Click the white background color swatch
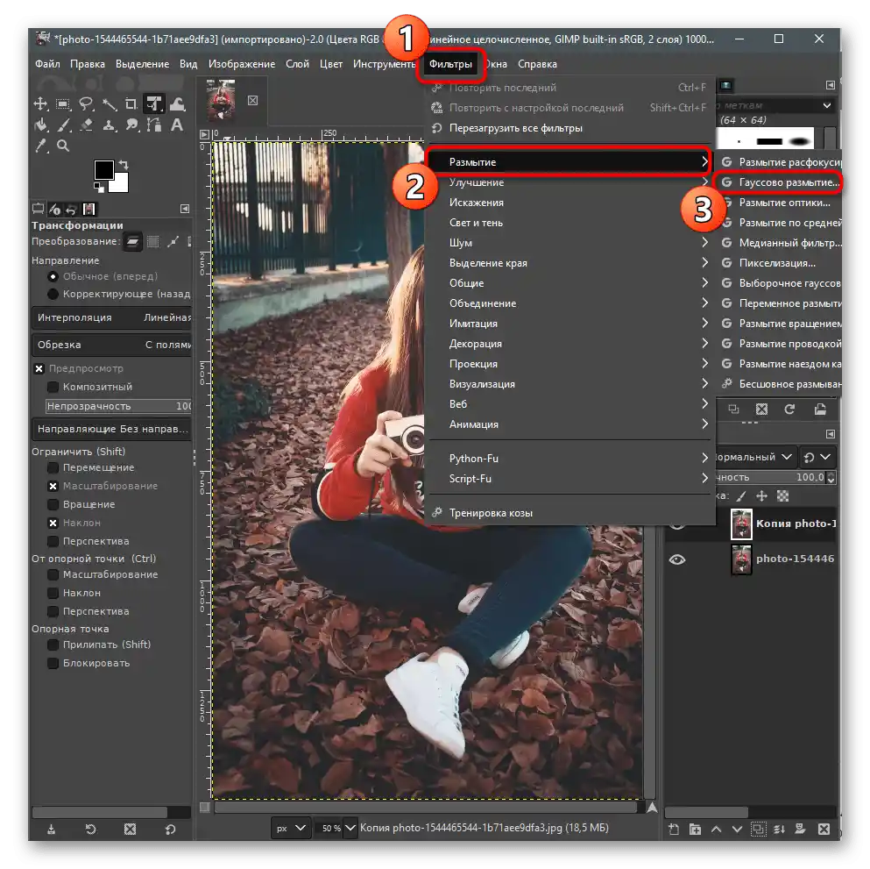This screenshot has height=869, width=870. click(121, 184)
